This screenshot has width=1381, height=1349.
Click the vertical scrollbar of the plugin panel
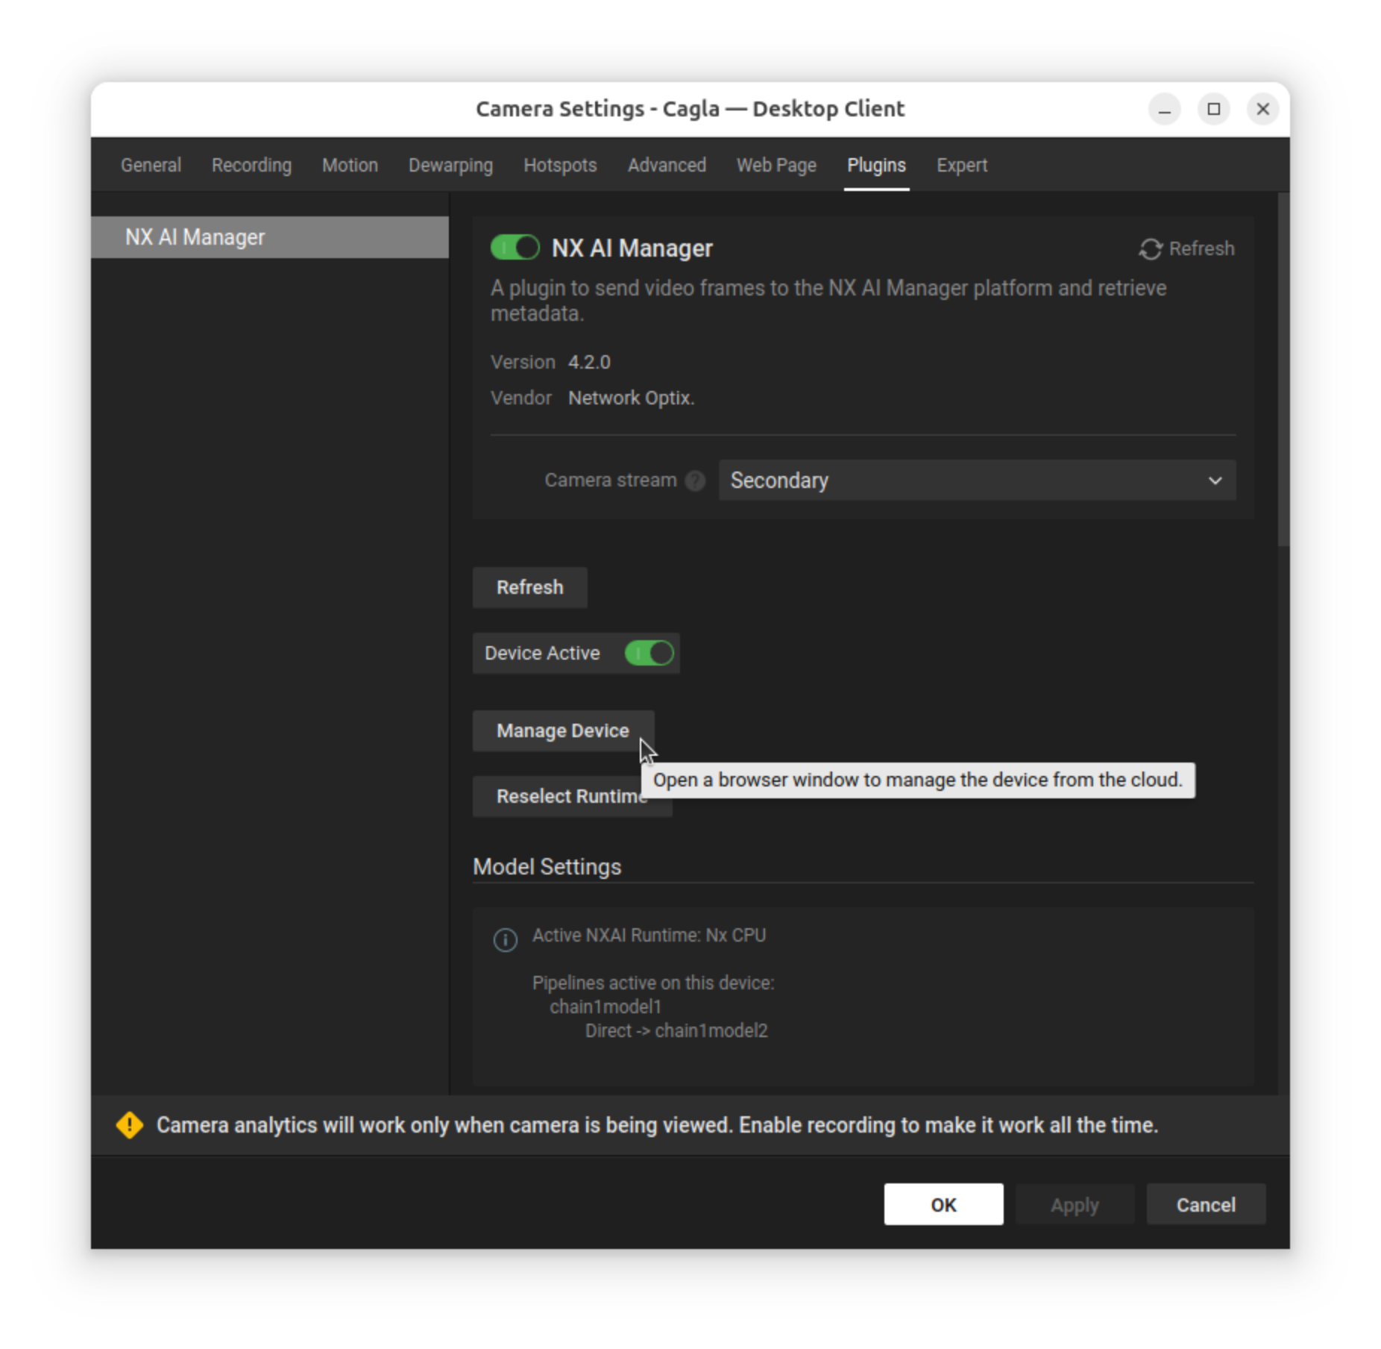pos(1283,370)
